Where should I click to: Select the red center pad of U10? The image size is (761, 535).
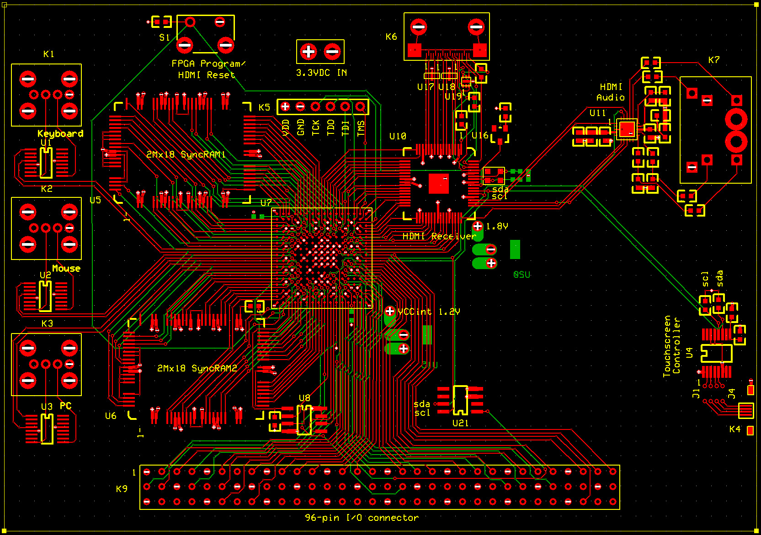pyautogui.click(x=438, y=184)
